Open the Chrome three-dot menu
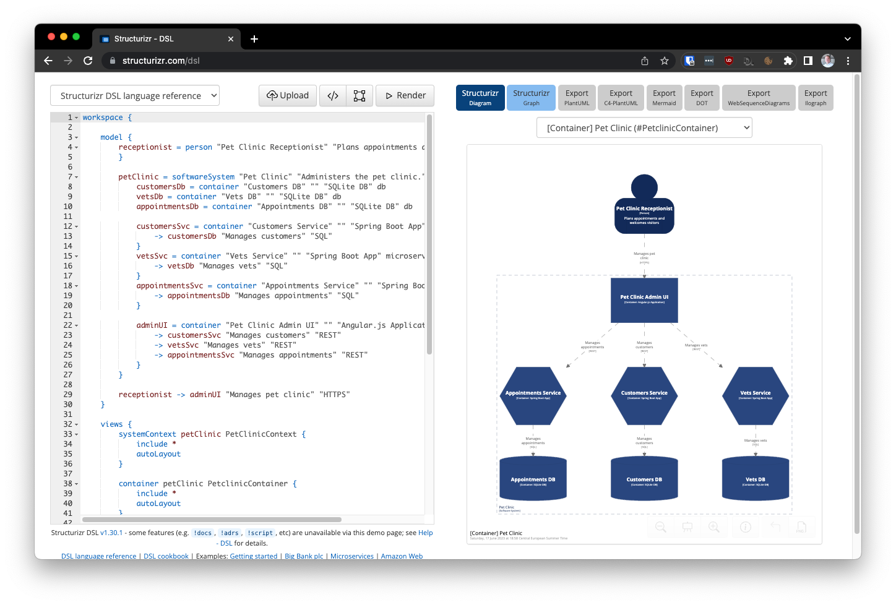The width and height of the screenshot is (896, 605). 848,61
